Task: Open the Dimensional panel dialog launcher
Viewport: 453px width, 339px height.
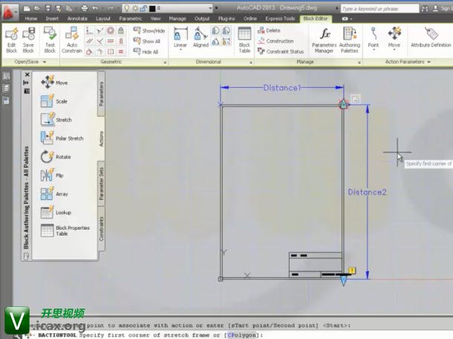Action: (x=251, y=62)
